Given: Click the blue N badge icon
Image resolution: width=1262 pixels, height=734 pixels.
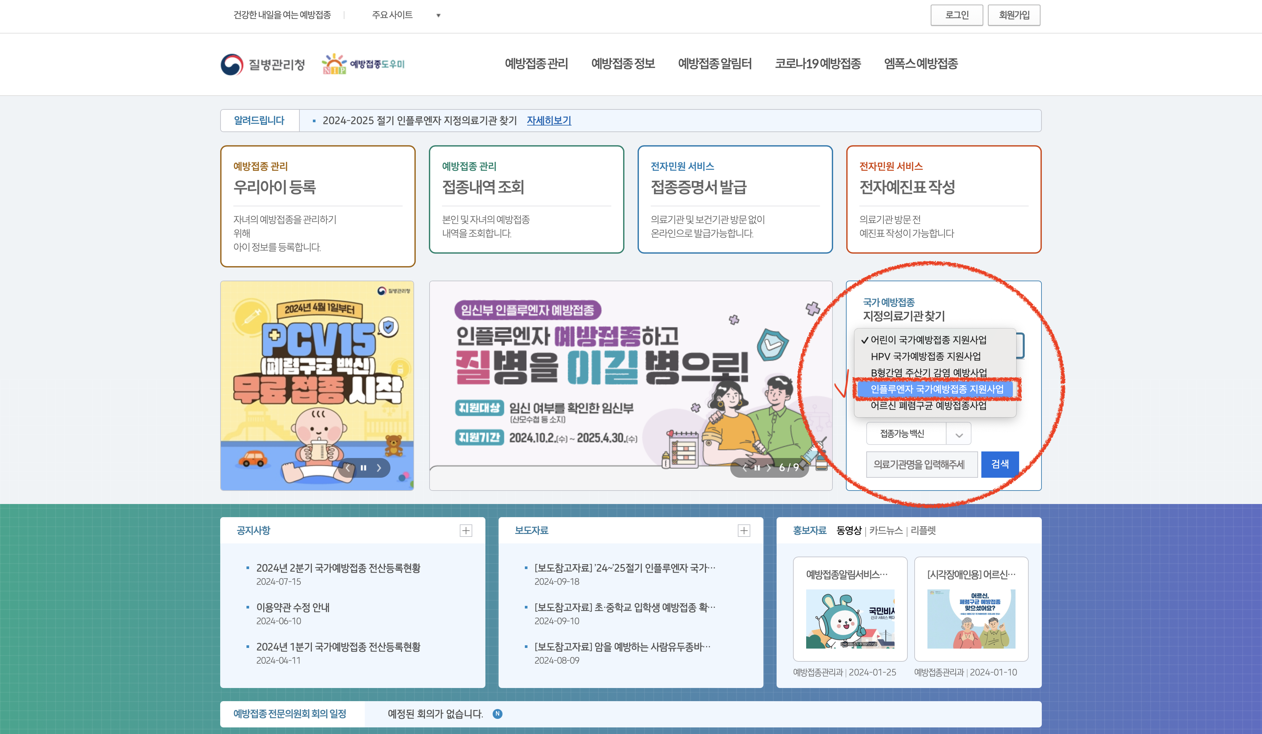Looking at the screenshot, I should pos(497,714).
